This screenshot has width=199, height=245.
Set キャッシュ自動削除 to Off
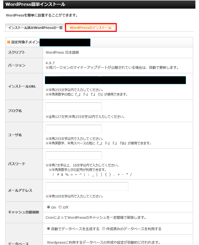pos(60,207)
